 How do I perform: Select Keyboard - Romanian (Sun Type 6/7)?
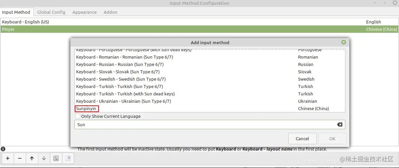pyautogui.click(x=210, y=57)
